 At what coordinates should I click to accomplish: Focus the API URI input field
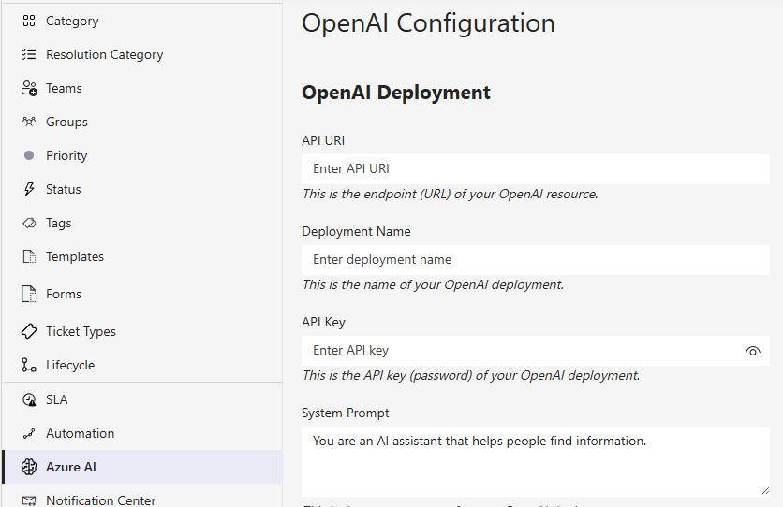click(x=534, y=169)
